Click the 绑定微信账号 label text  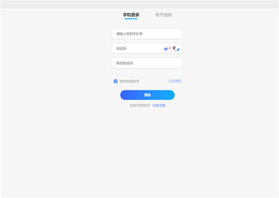point(129,81)
